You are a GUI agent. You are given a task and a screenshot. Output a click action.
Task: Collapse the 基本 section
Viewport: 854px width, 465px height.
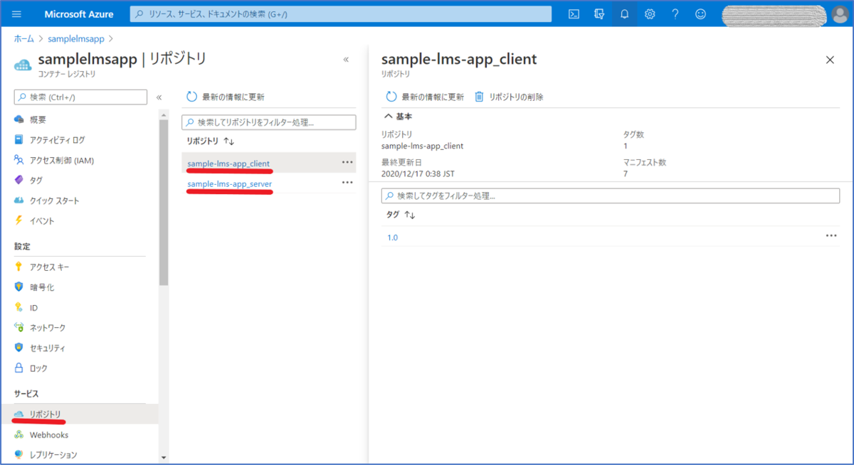pos(398,116)
